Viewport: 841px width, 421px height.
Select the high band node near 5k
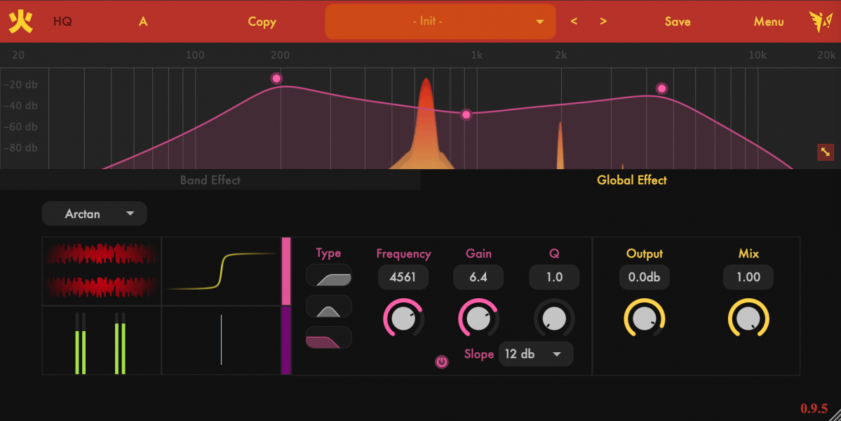(x=662, y=88)
